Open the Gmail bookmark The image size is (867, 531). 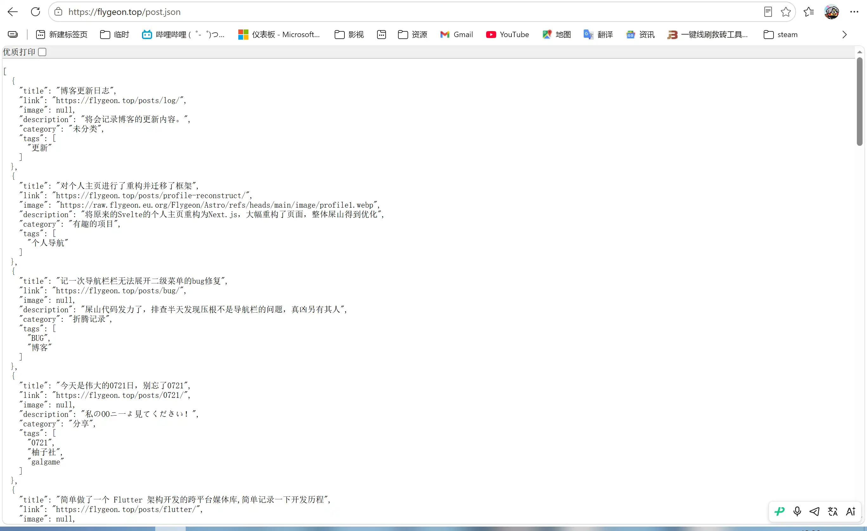coord(456,34)
